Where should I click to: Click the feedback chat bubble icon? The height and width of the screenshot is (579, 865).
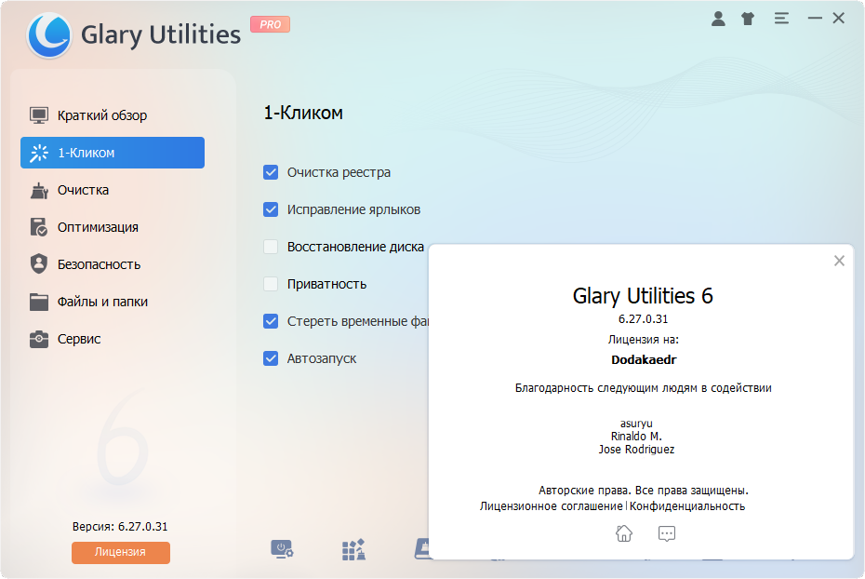click(666, 533)
